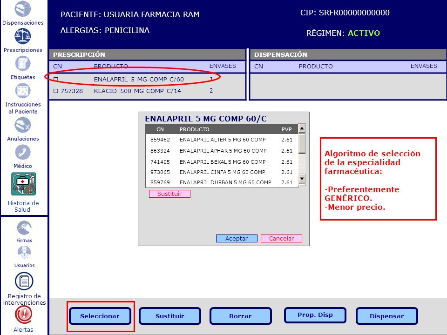This screenshot has height=335, width=447.
Task: Click the pink Sustituir dialog button
Action: tap(169, 194)
